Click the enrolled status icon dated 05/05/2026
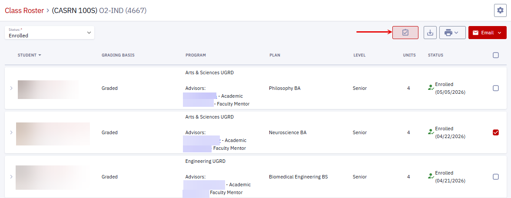Viewport: 511px width, 198px height. coord(431,88)
